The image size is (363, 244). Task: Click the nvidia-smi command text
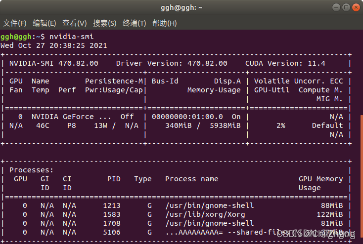[72, 37]
